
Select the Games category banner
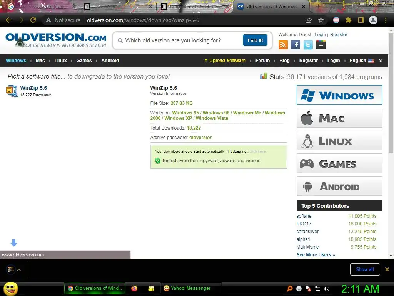click(x=339, y=163)
